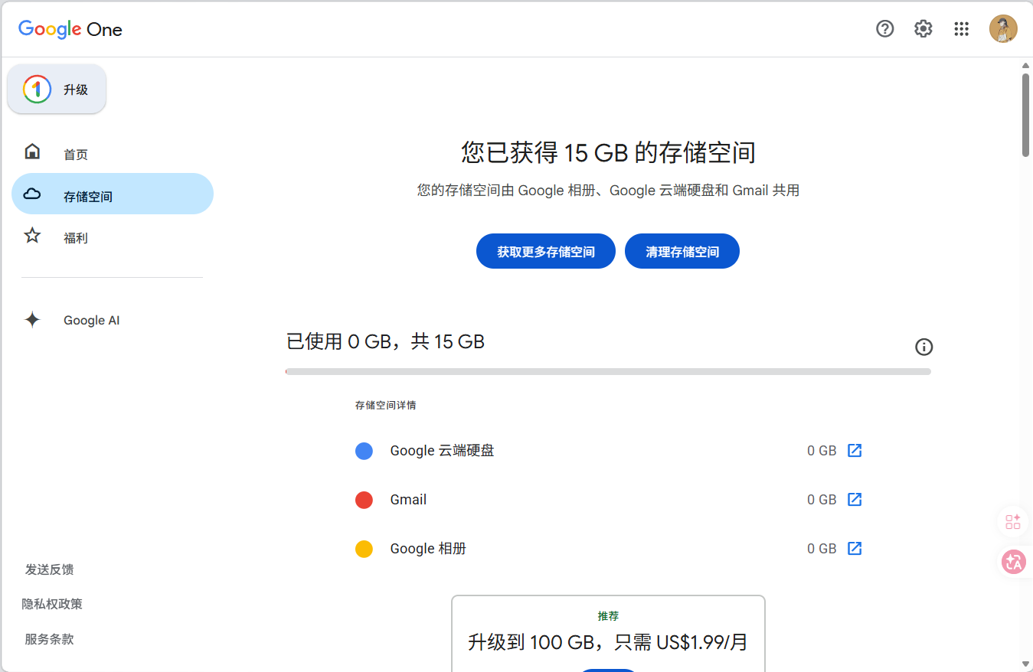The image size is (1033, 672).
Task: Click the Google 相册 label
Action: [428, 549]
